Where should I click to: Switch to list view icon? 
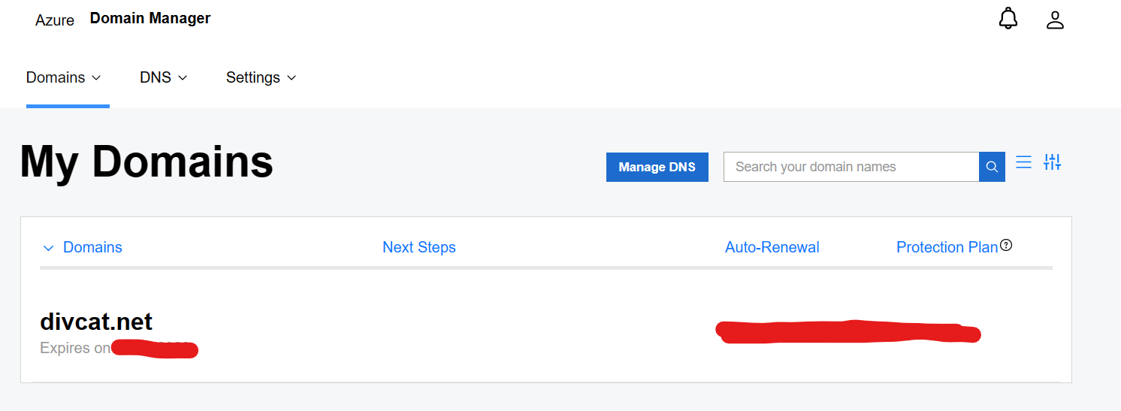1023,162
